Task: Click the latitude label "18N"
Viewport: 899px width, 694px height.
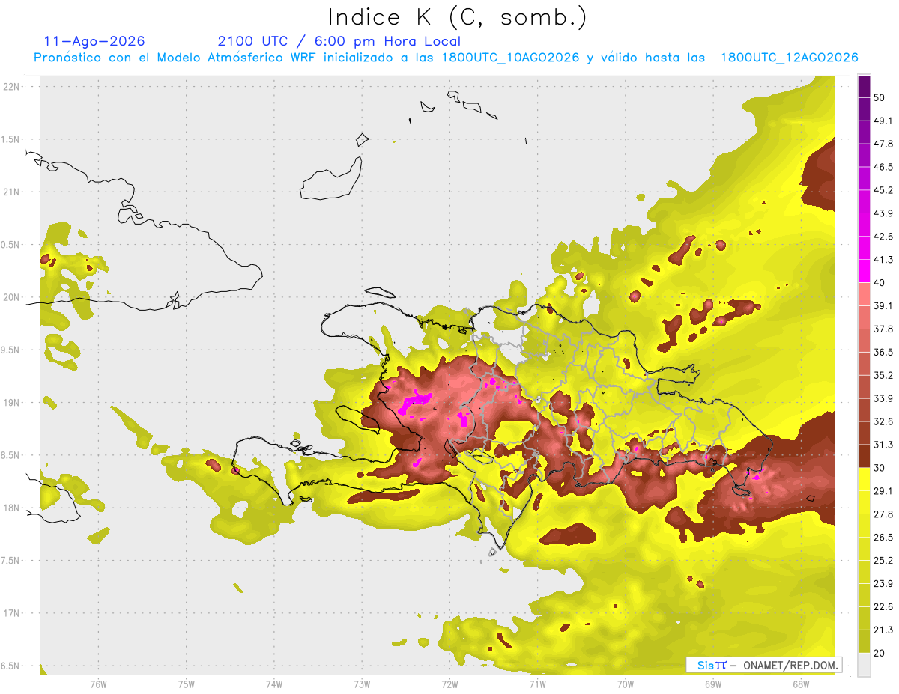Action: pyautogui.click(x=12, y=508)
